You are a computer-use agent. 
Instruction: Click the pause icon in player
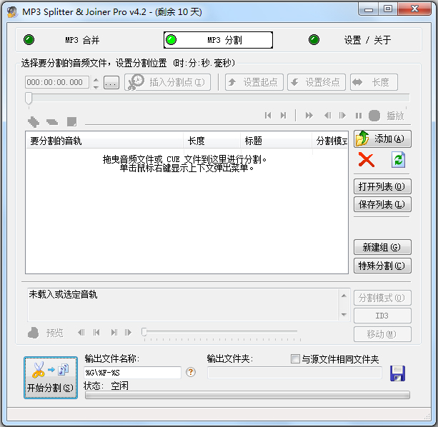tap(359, 116)
